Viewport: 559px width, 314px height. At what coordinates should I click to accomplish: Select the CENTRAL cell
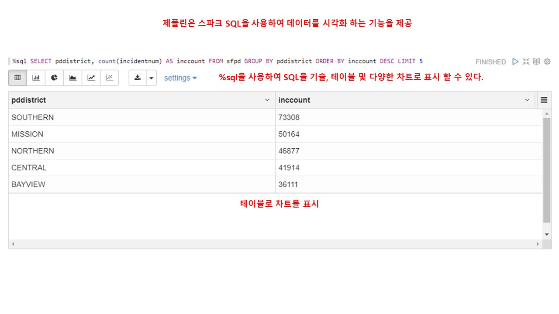142,167
